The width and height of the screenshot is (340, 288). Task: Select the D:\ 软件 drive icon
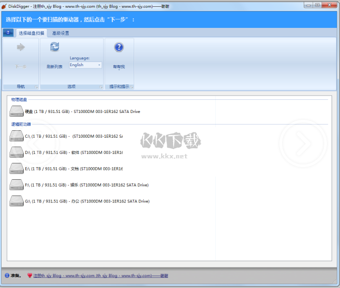17,152
